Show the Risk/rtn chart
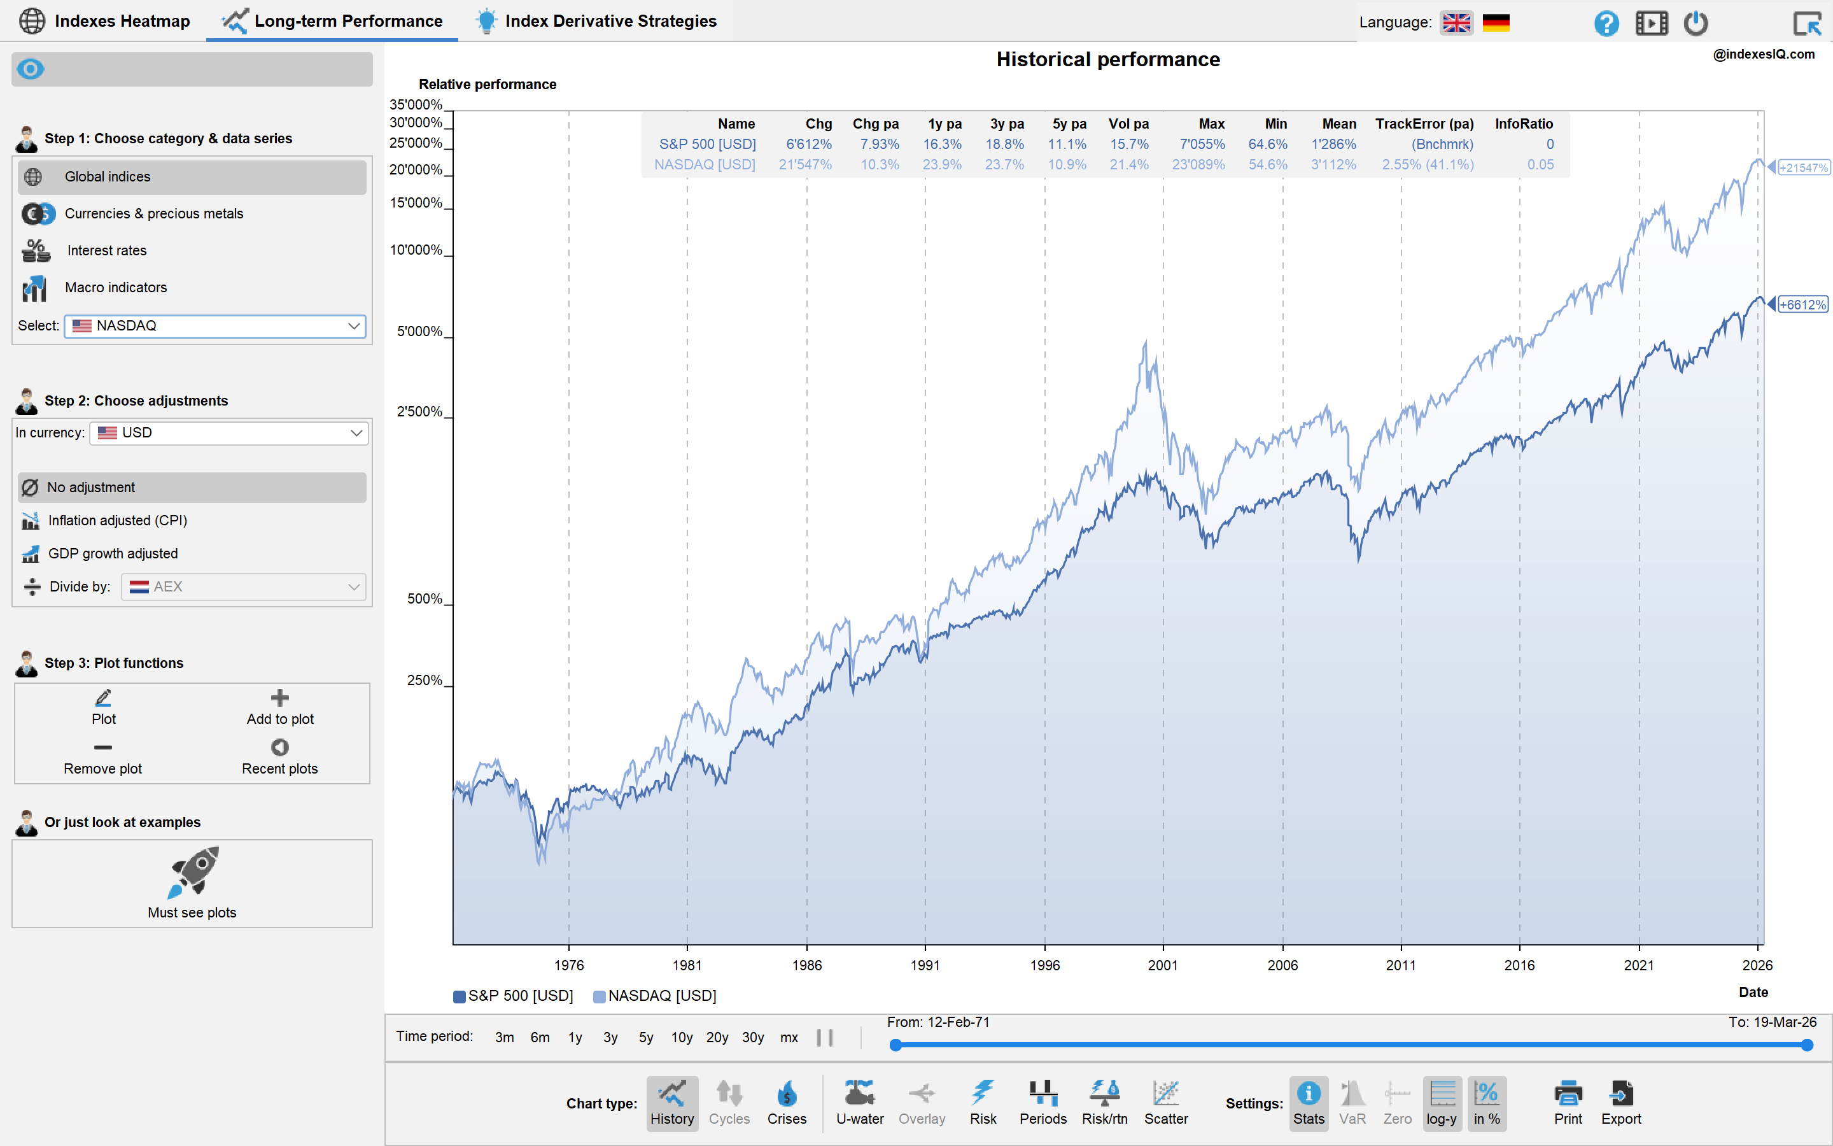1833x1146 pixels. point(1104,1103)
